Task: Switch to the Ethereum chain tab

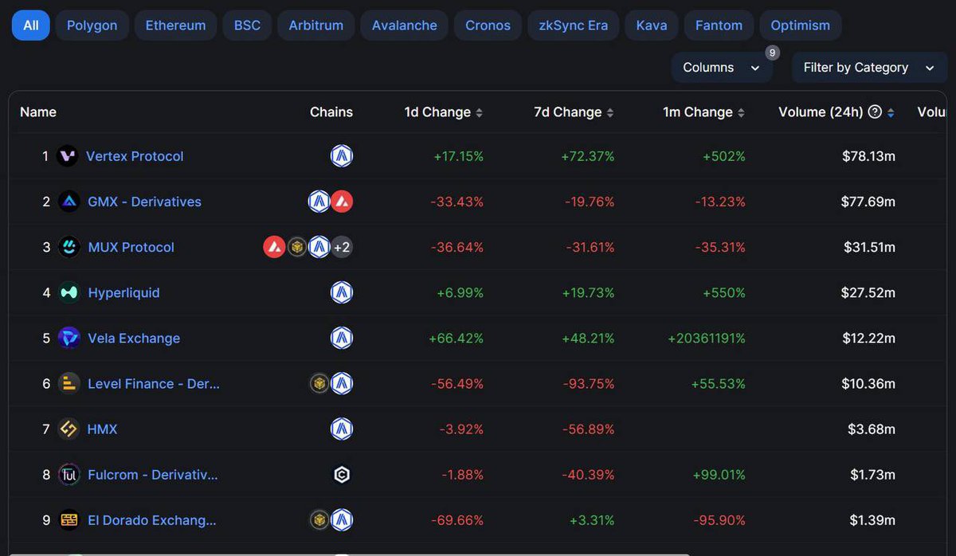Action: tap(175, 25)
